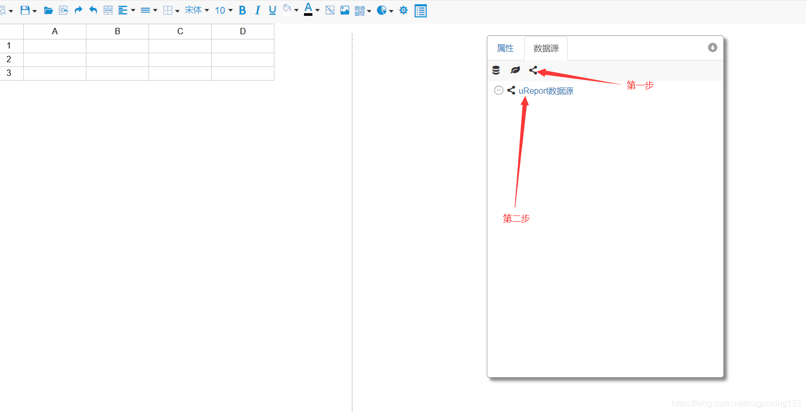Select column header D

(243, 32)
